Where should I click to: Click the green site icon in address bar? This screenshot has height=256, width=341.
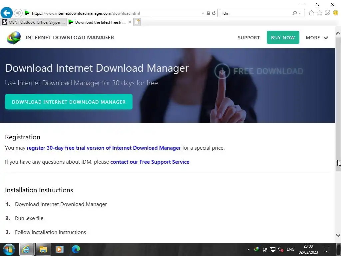pyautogui.click(x=27, y=13)
